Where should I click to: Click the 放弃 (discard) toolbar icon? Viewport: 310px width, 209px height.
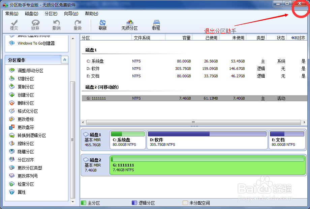pos(35,25)
